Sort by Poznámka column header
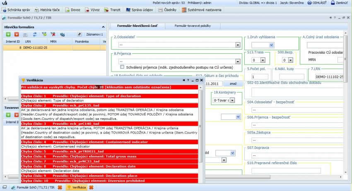 point(86,41)
